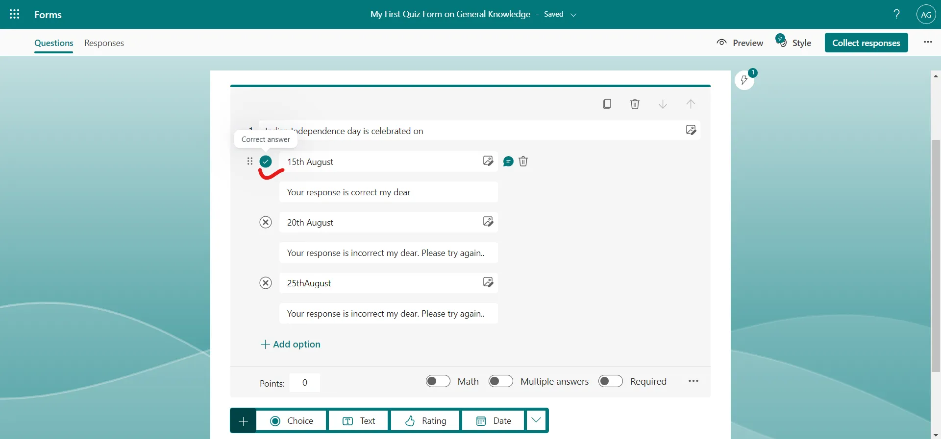Click the Preview button

[740, 43]
